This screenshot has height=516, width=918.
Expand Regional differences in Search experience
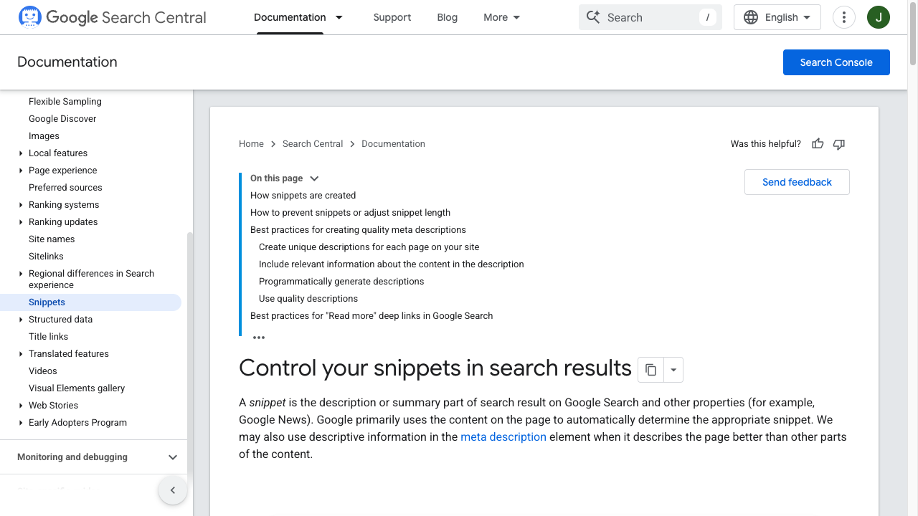click(21, 274)
